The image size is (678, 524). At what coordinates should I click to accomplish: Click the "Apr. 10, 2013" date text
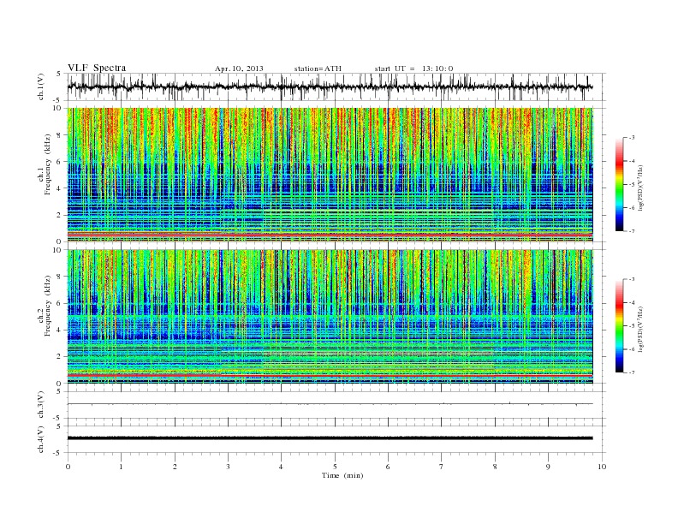pyautogui.click(x=239, y=68)
